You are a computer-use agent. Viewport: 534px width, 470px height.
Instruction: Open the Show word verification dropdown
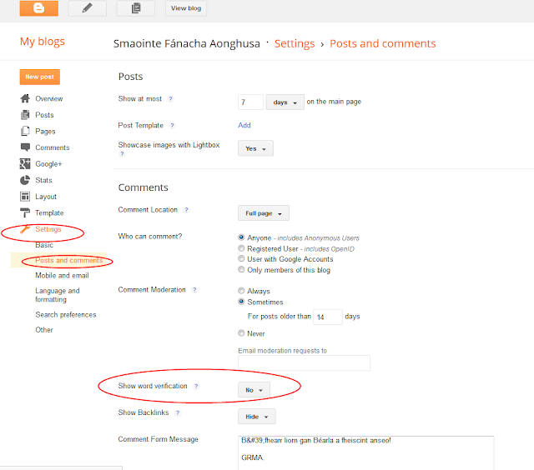pos(254,390)
